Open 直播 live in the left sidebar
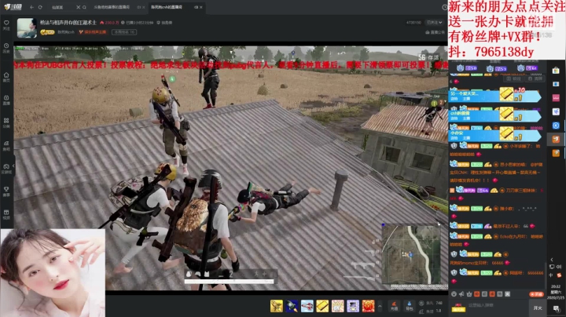Viewport: 566px width, 317px height. pos(6,100)
